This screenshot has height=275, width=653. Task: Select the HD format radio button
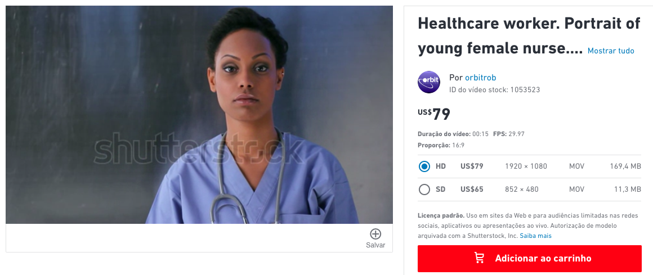click(424, 166)
